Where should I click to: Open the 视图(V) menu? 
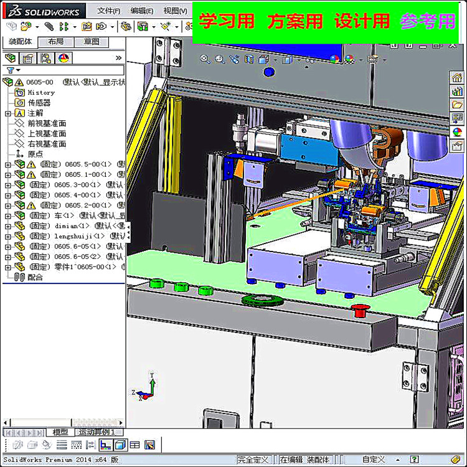(x=175, y=11)
